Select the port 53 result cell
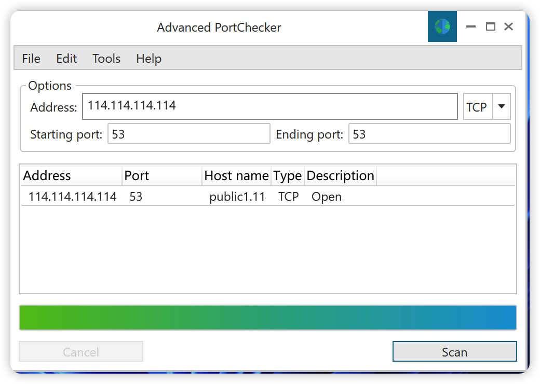The height and width of the screenshot is (384, 540). tap(136, 197)
